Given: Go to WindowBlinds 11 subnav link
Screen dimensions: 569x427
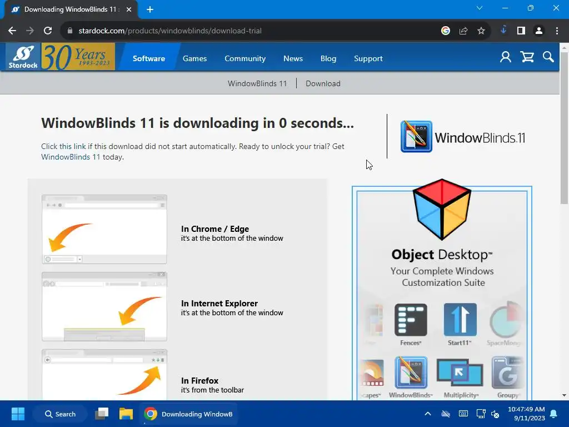Looking at the screenshot, I should [x=257, y=83].
